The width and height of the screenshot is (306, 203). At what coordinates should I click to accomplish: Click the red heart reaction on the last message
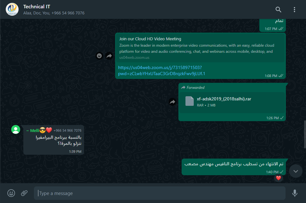click(x=279, y=178)
